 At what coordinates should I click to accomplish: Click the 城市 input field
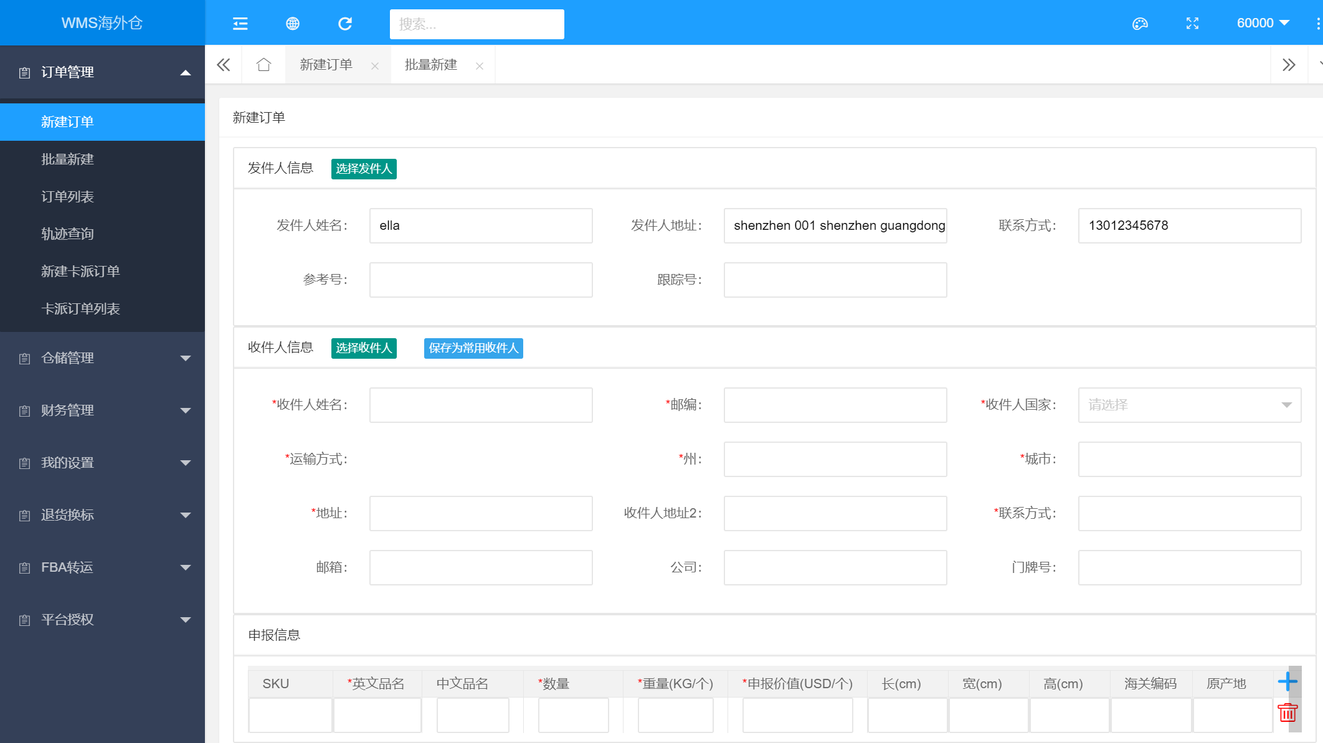[x=1189, y=459]
